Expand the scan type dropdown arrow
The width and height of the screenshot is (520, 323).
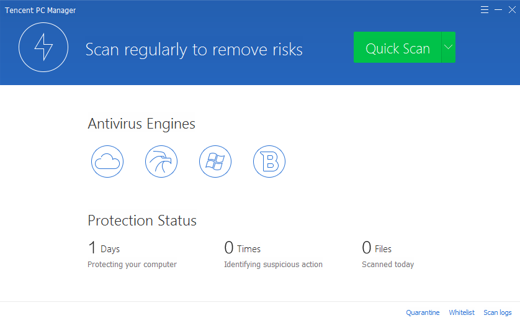[449, 48]
